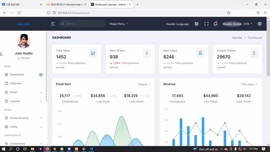The height and width of the screenshot is (152, 270).
Task: Toggle fullscreen mode icon
Action: [x=206, y=24]
